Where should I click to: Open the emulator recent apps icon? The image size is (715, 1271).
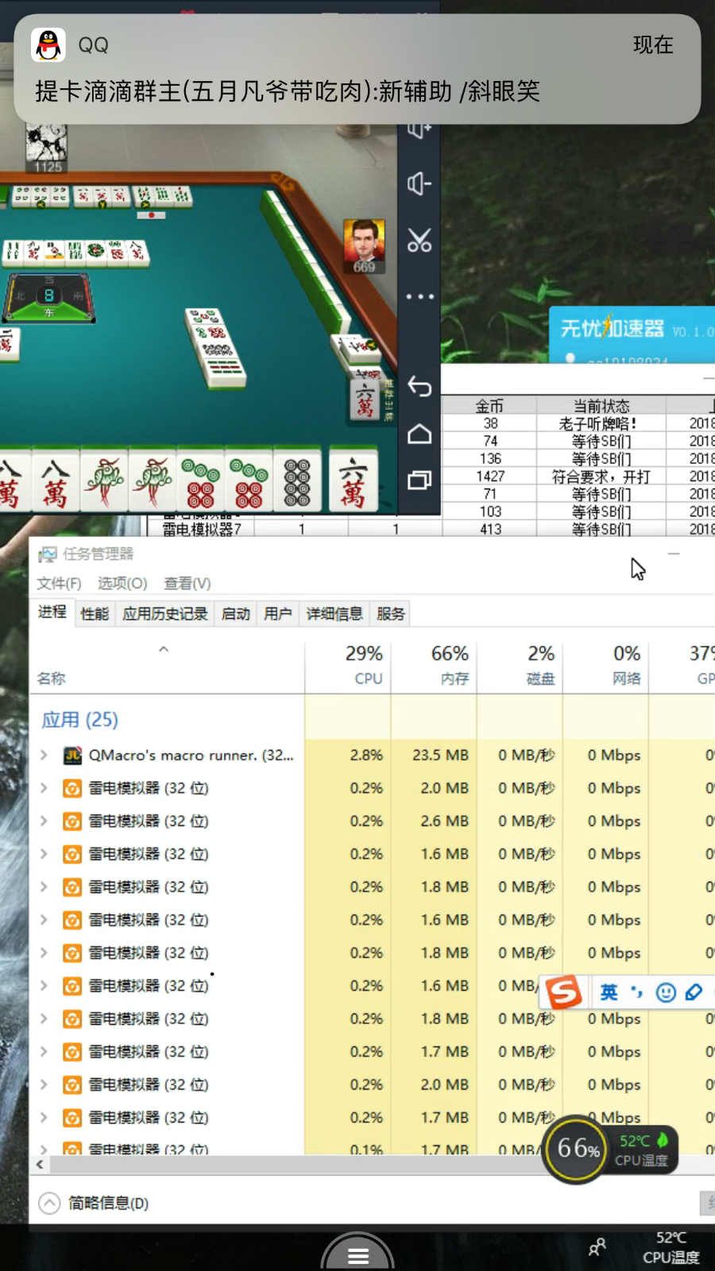[x=419, y=480]
